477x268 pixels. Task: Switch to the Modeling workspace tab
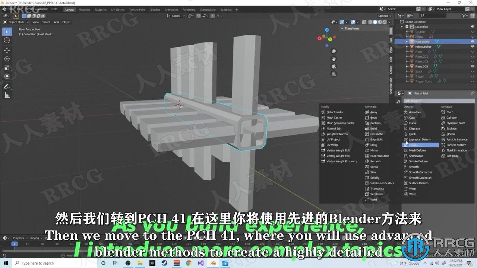(x=84, y=10)
